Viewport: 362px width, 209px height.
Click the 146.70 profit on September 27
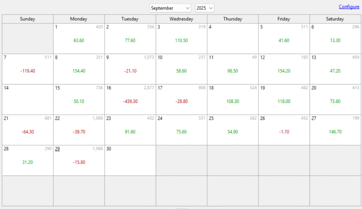coord(335,132)
